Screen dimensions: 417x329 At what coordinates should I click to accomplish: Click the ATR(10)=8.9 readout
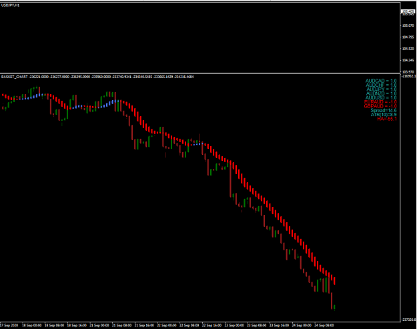pyautogui.click(x=384, y=115)
